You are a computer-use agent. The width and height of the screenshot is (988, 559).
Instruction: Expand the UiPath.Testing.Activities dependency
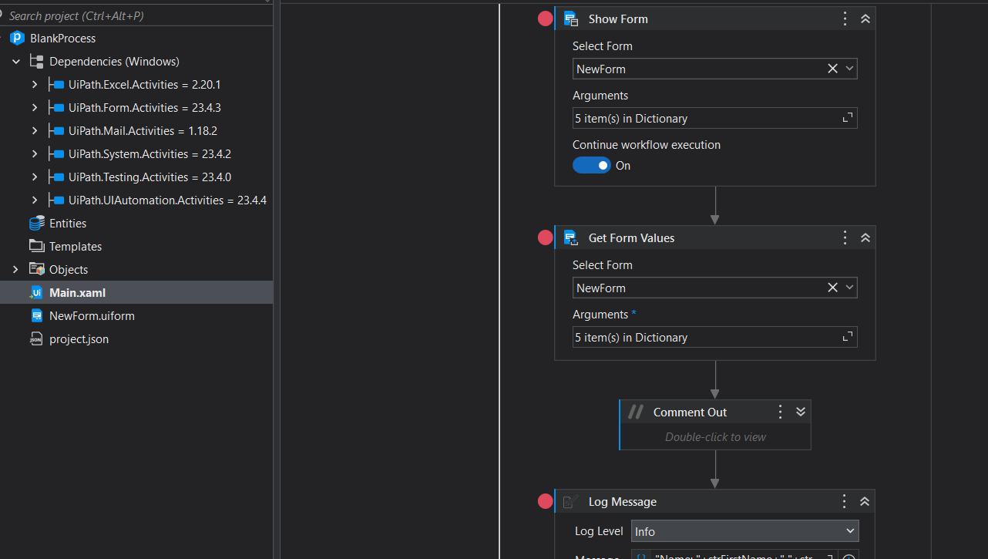click(x=35, y=177)
